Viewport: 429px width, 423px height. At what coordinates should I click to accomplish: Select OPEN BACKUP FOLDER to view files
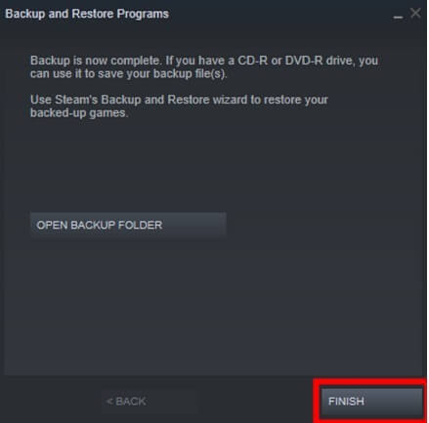click(x=128, y=225)
